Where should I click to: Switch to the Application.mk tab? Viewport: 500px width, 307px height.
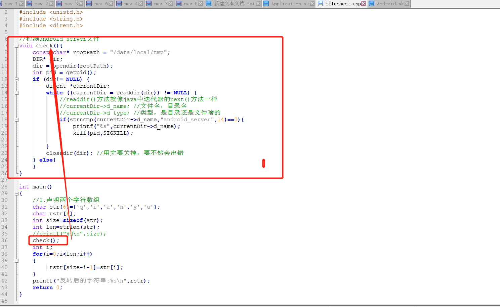coord(290,4)
